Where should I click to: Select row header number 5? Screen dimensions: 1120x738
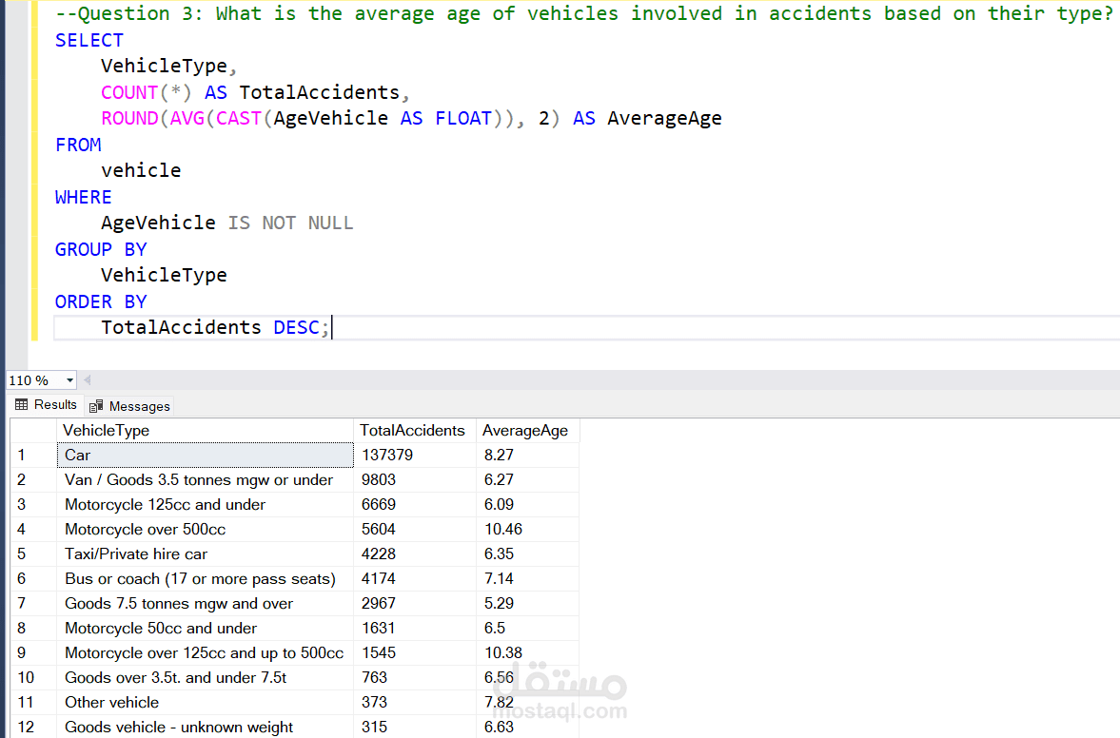pos(33,553)
